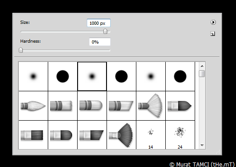Click the Size slider handle
The width and height of the screenshot is (236, 167).
105,31
